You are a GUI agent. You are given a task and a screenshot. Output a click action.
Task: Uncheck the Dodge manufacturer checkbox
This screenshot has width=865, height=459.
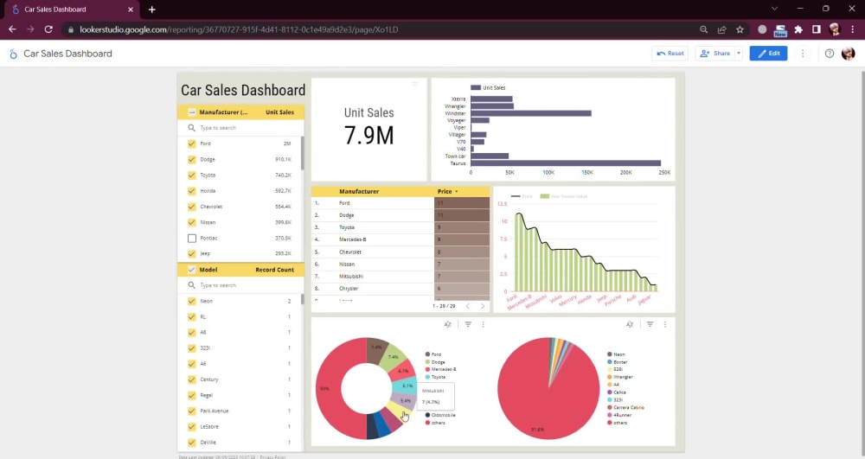(x=191, y=159)
